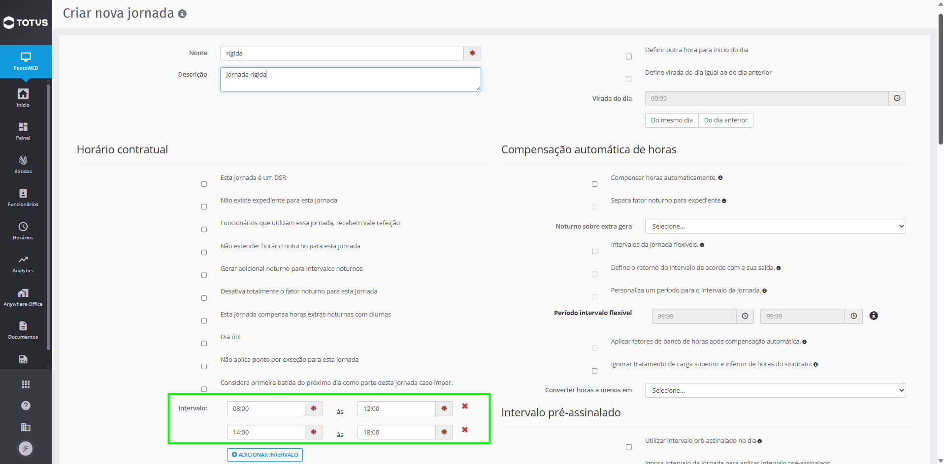The width and height of the screenshot is (944, 464).
Task: Edit the 08:00 interval start field
Action: coord(266,408)
